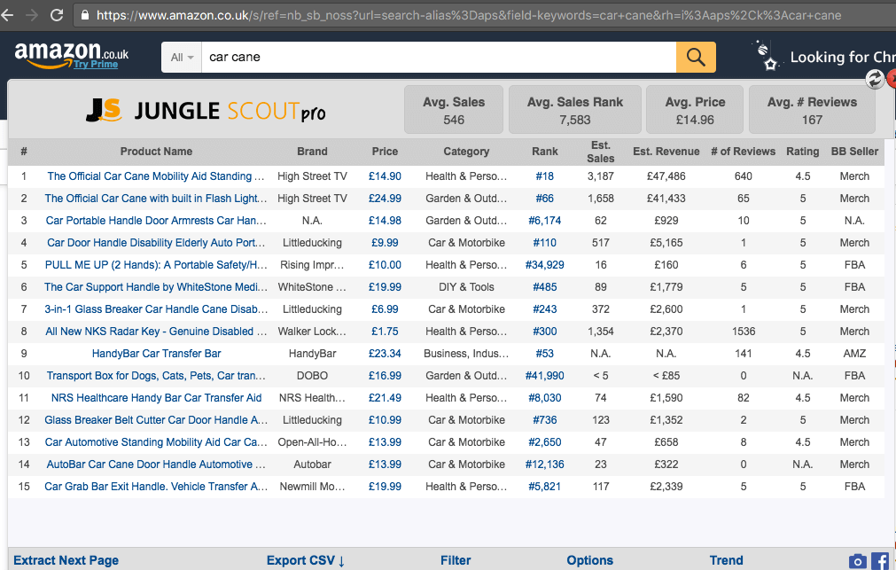Open Car Portable Handle Door Armrests link
This screenshot has height=570, width=896.
156,221
